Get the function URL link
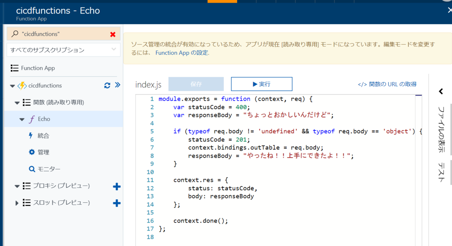This screenshot has width=452, height=246. [387, 84]
